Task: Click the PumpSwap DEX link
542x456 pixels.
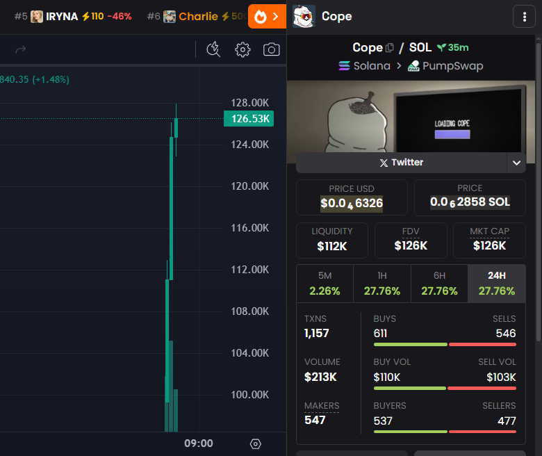Action: [x=445, y=65]
